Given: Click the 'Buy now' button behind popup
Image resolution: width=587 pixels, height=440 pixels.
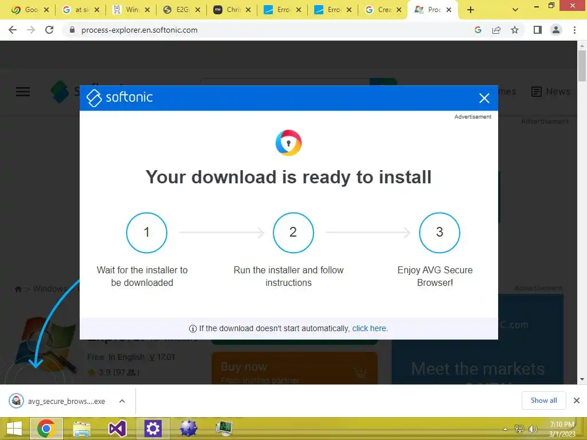Looking at the screenshot, I should click(x=294, y=368).
